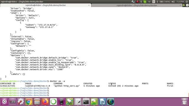Open the terminal tab list dropdown arrow
Image resolution: width=189 pixels, height=106 pixels.
pyautogui.click(x=187, y=5)
